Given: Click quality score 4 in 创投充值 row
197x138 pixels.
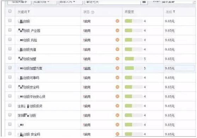Looking at the screenshot, I should coord(145,49).
